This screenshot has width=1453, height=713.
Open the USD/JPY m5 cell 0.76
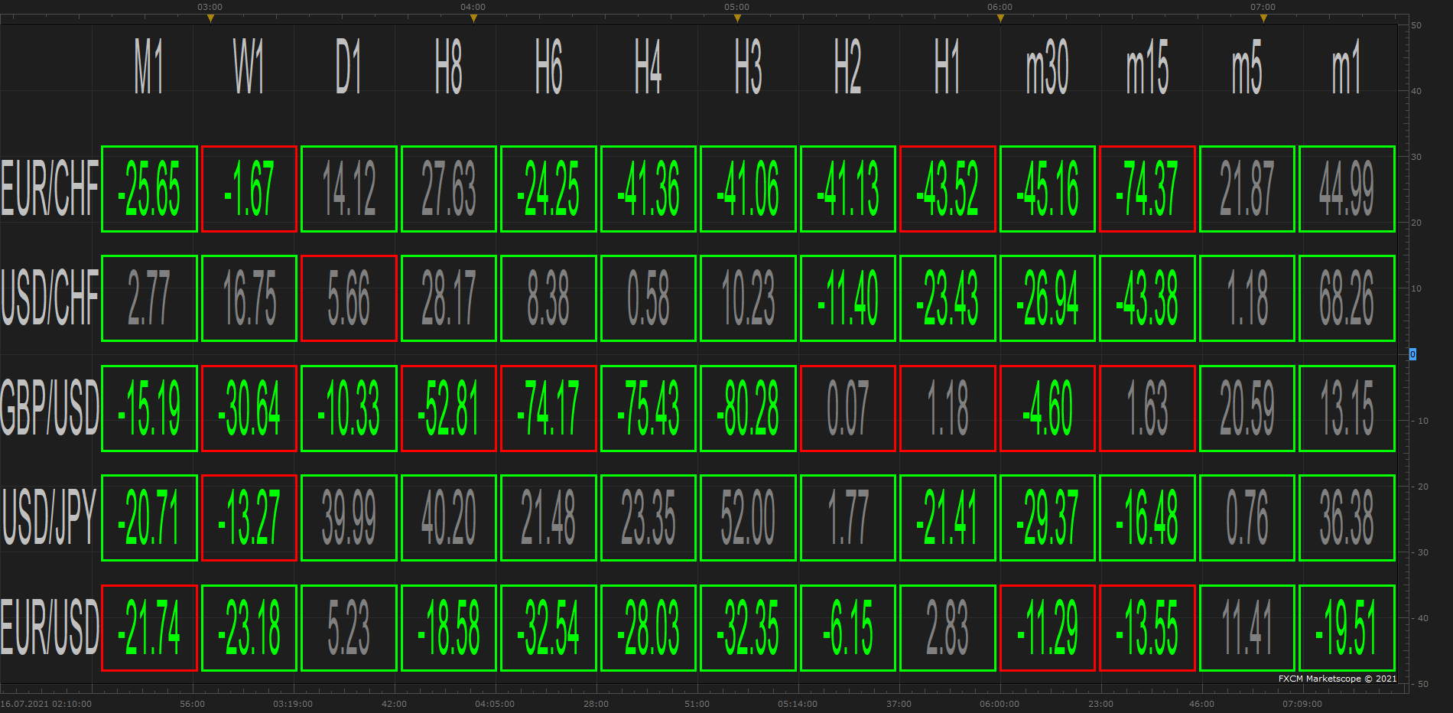1247,518
